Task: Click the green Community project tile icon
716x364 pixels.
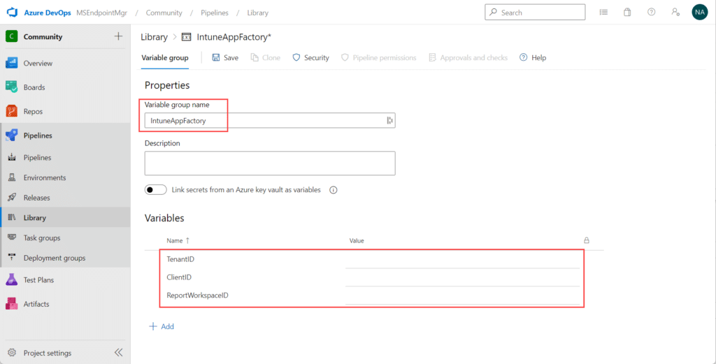Action: pos(11,36)
